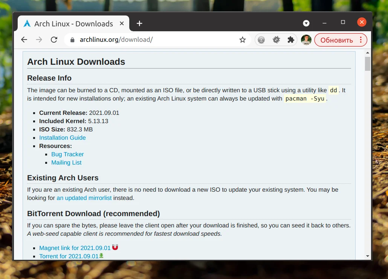Viewport: 388px width, 279px height.
Task: Click the green torrent download icon
Action: click(101, 256)
